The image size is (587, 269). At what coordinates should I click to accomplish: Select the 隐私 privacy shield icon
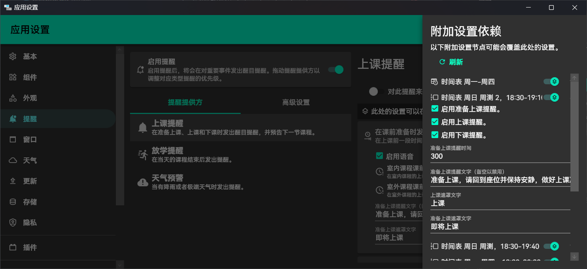tap(13, 223)
